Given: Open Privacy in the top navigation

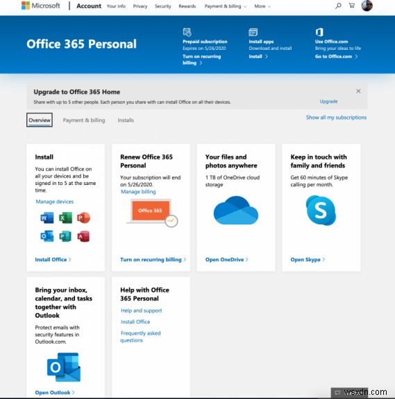Looking at the screenshot, I should (x=140, y=6).
